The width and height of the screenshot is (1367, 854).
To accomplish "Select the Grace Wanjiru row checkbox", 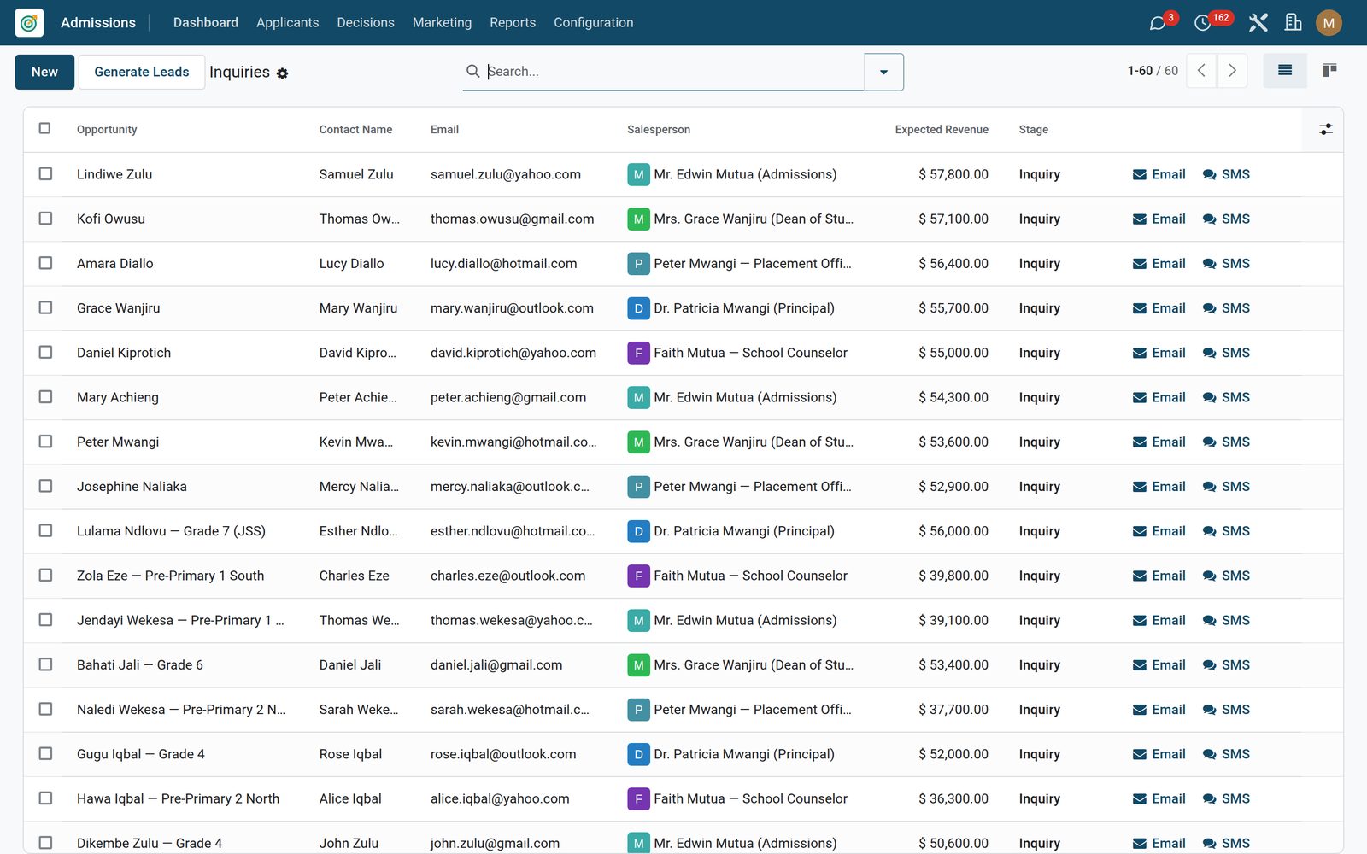I will tap(45, 307).
